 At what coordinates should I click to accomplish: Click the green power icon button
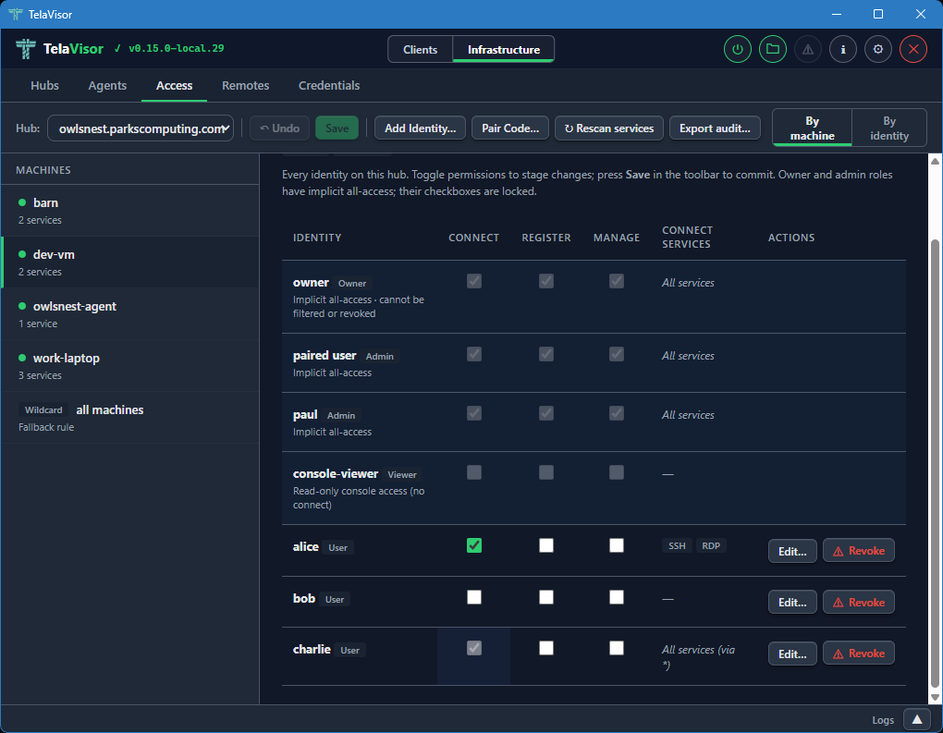coord(738,49)
